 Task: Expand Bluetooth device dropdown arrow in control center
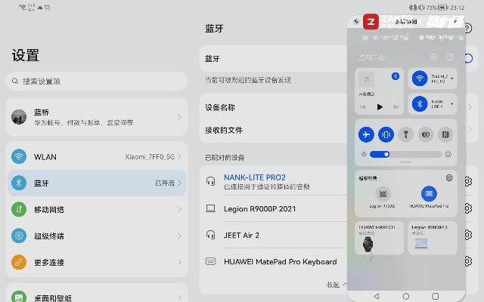tap(452, 104)
